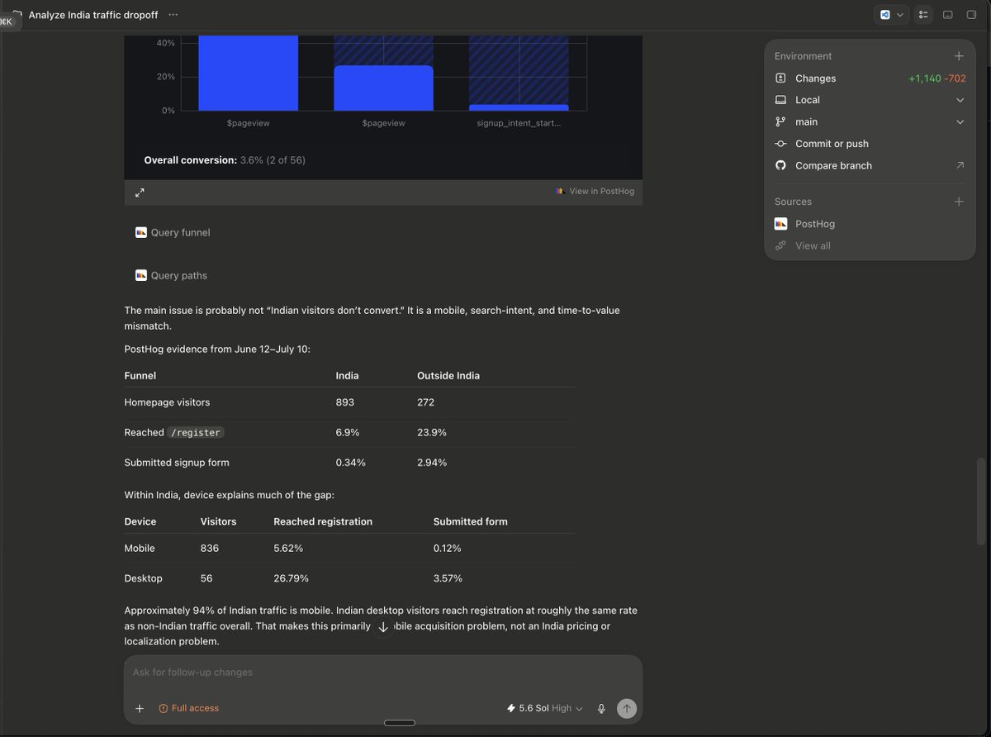Expand the funnel chart to fullscreen
This screenshot has height=737, width=991.
click(x=140, y=192)
